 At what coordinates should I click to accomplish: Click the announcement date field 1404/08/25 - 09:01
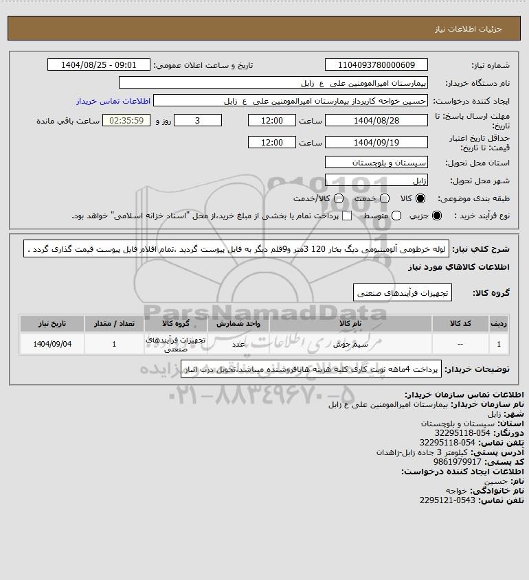99,65
